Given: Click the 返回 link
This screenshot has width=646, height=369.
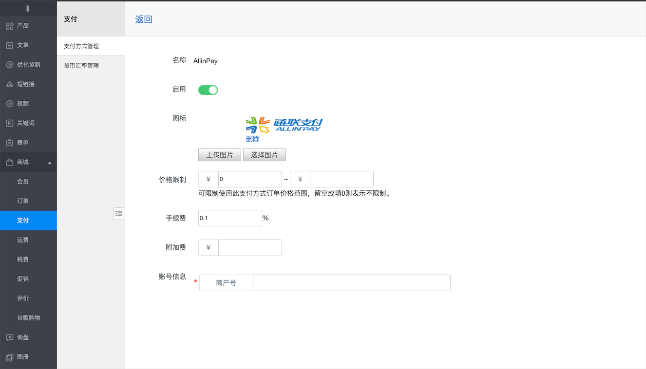Looking at the screenshot, I should (x=144, y=19).
